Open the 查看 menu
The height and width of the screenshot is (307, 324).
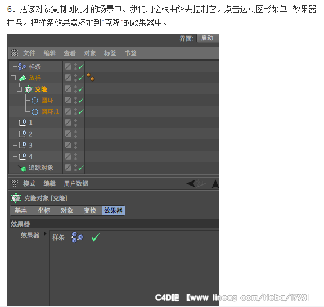tap(70, 53)
